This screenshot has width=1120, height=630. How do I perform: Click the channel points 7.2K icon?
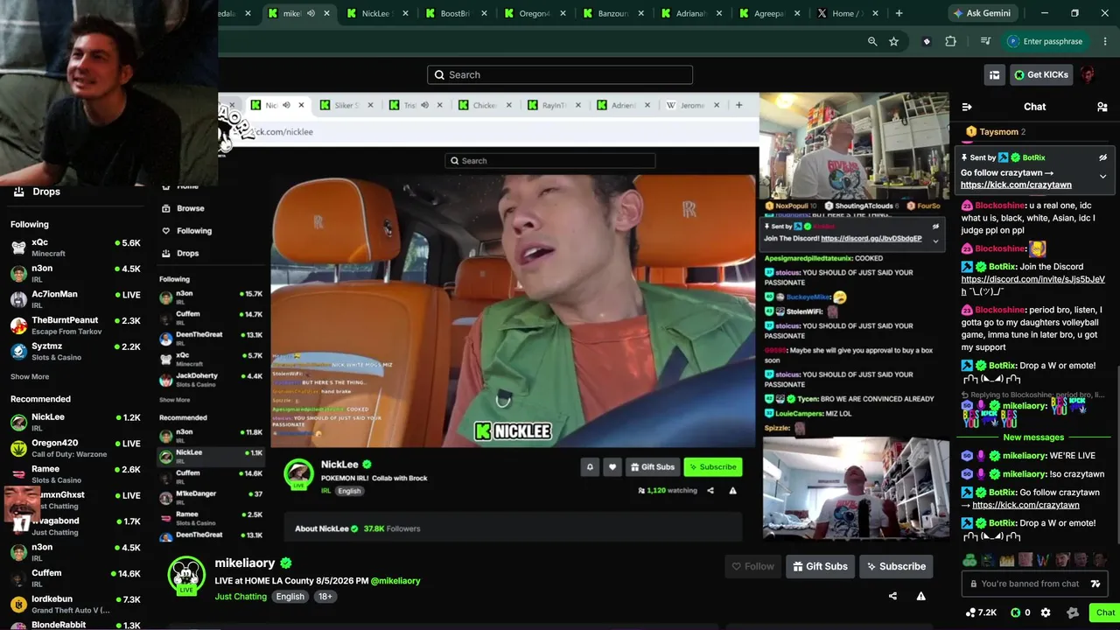click(981, 612)
